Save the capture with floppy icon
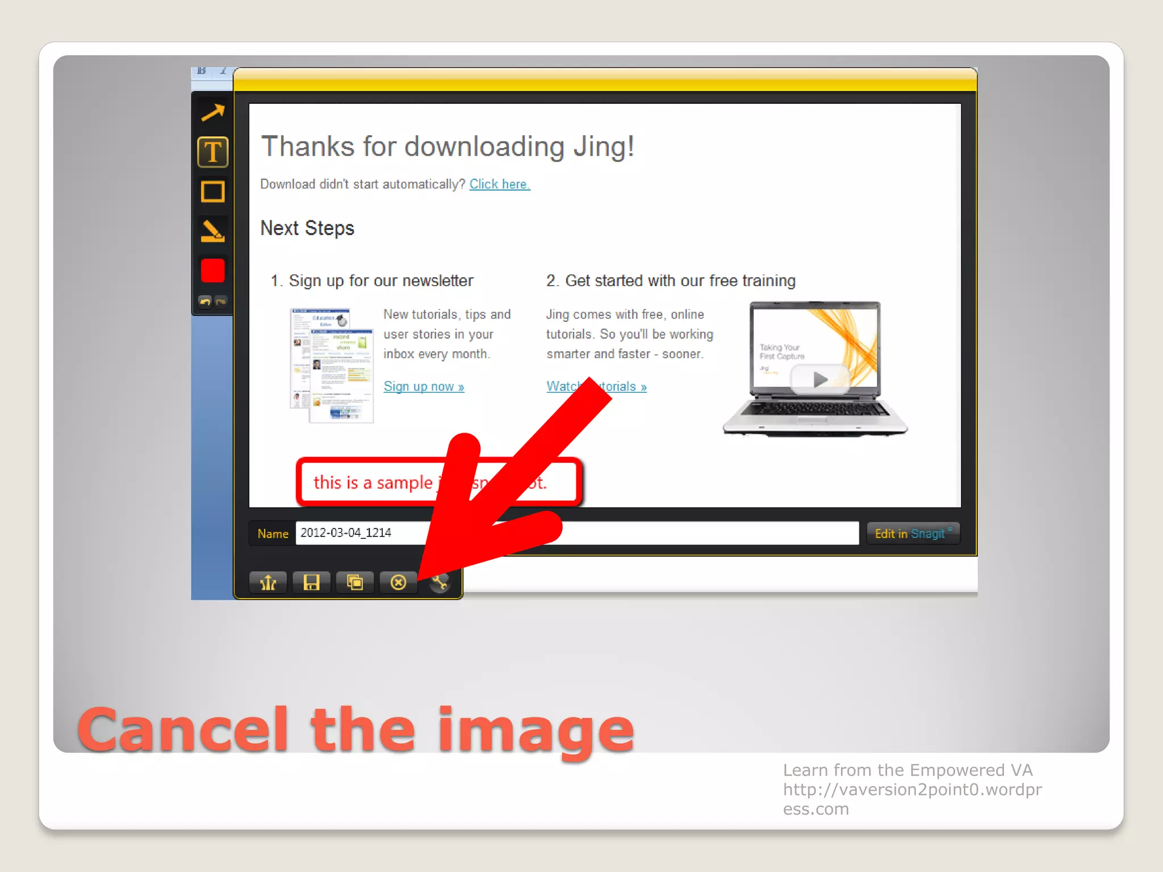 pos(311,582)
